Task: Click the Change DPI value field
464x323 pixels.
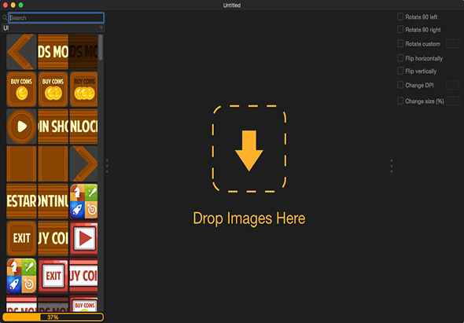Action: click(453, 85)
